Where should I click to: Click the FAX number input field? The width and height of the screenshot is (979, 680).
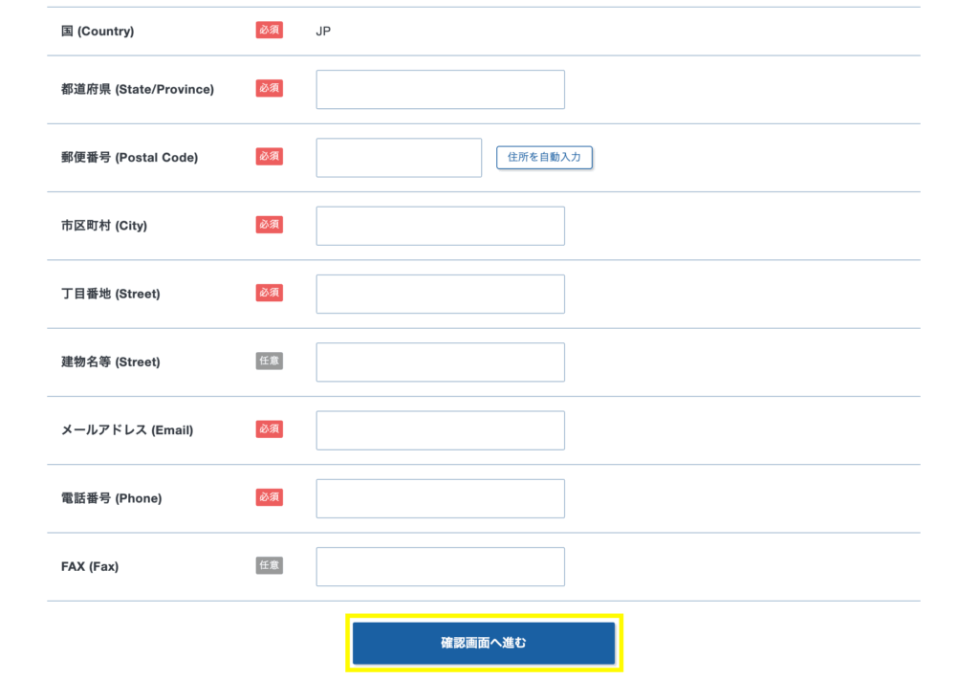pyautogui.click(x=440, y=566)
